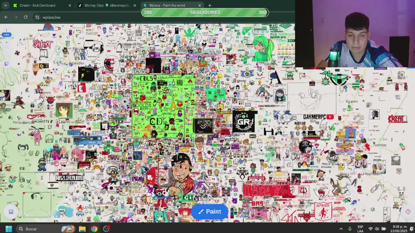
Task: Open Google Chrome from taskbar
Action: coord(94,229)
